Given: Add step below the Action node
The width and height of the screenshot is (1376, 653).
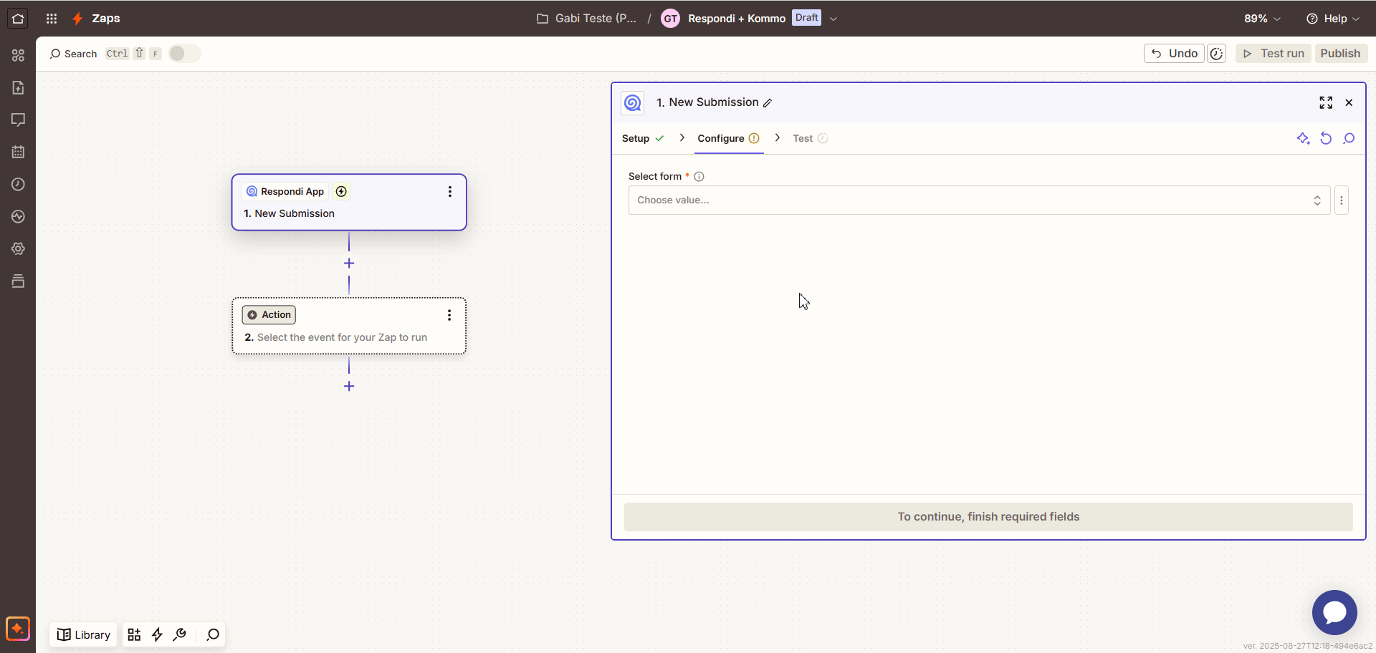Looking at the screenshot, I should [349, 387].
